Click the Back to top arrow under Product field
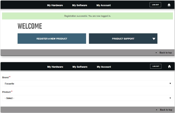 (156, 110)
